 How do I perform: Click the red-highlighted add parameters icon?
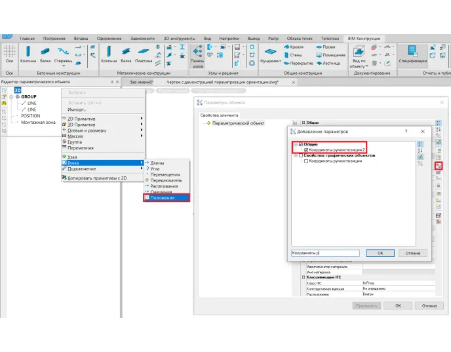pos(439,166)
